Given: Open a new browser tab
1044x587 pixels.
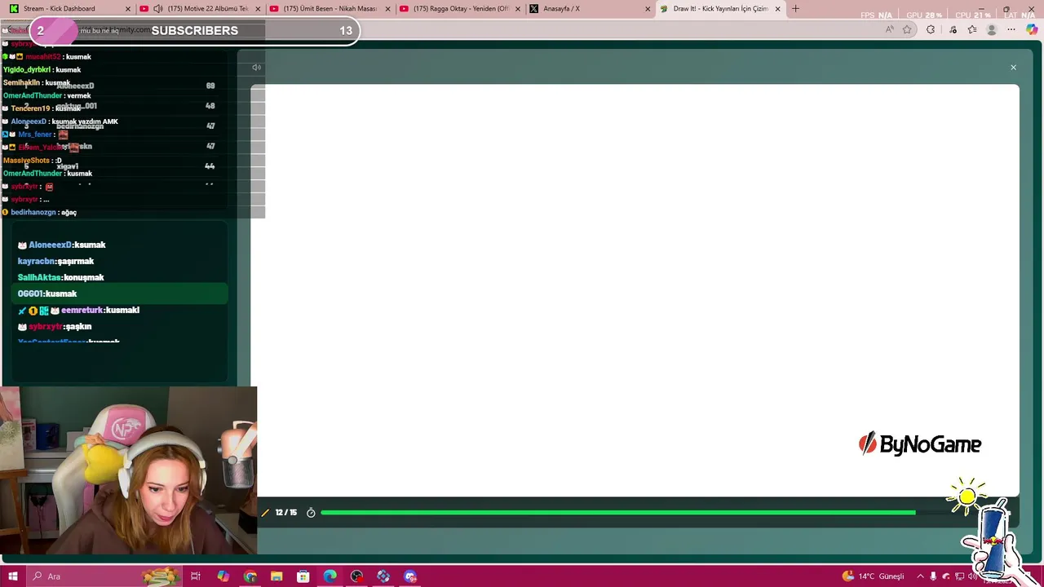Looking at the screenshot, I should click(x=795, y=9).
